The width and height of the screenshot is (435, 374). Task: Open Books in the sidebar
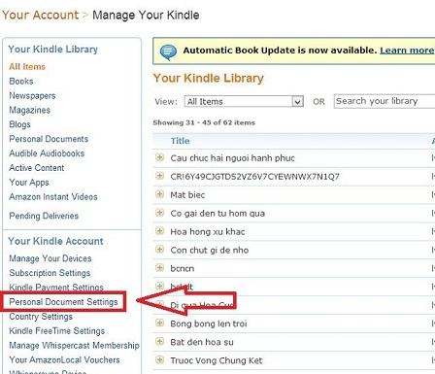point(21,82)
